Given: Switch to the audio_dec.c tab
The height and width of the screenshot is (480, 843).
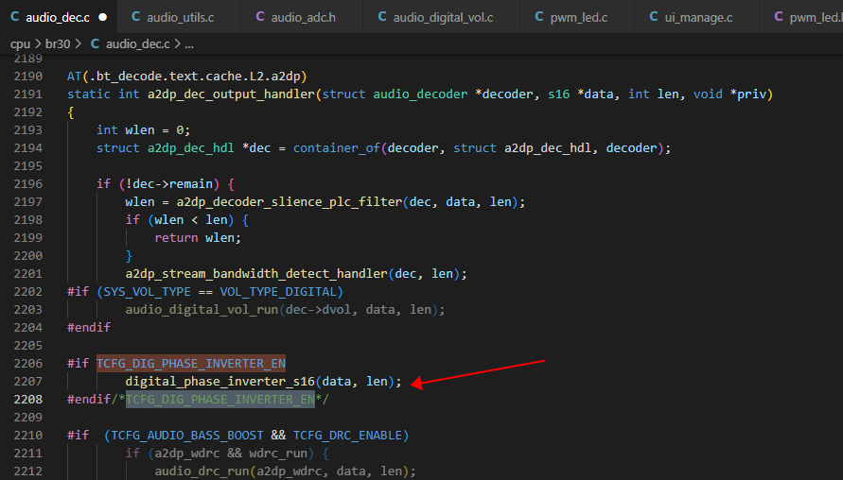Looking at the screenshot, I should (x=58, y=17).
